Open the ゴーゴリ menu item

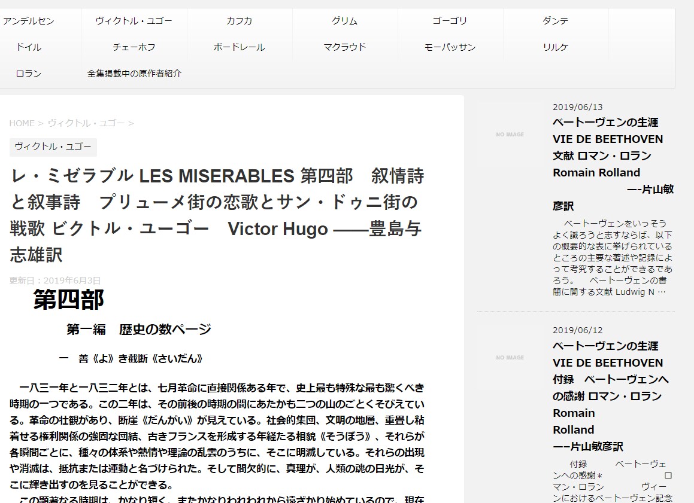[450, 21]
